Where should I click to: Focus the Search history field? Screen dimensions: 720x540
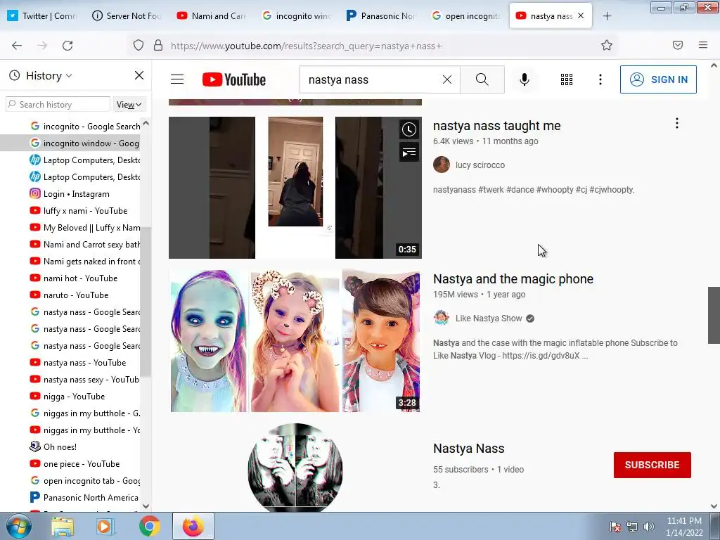(x=58, y=105)
